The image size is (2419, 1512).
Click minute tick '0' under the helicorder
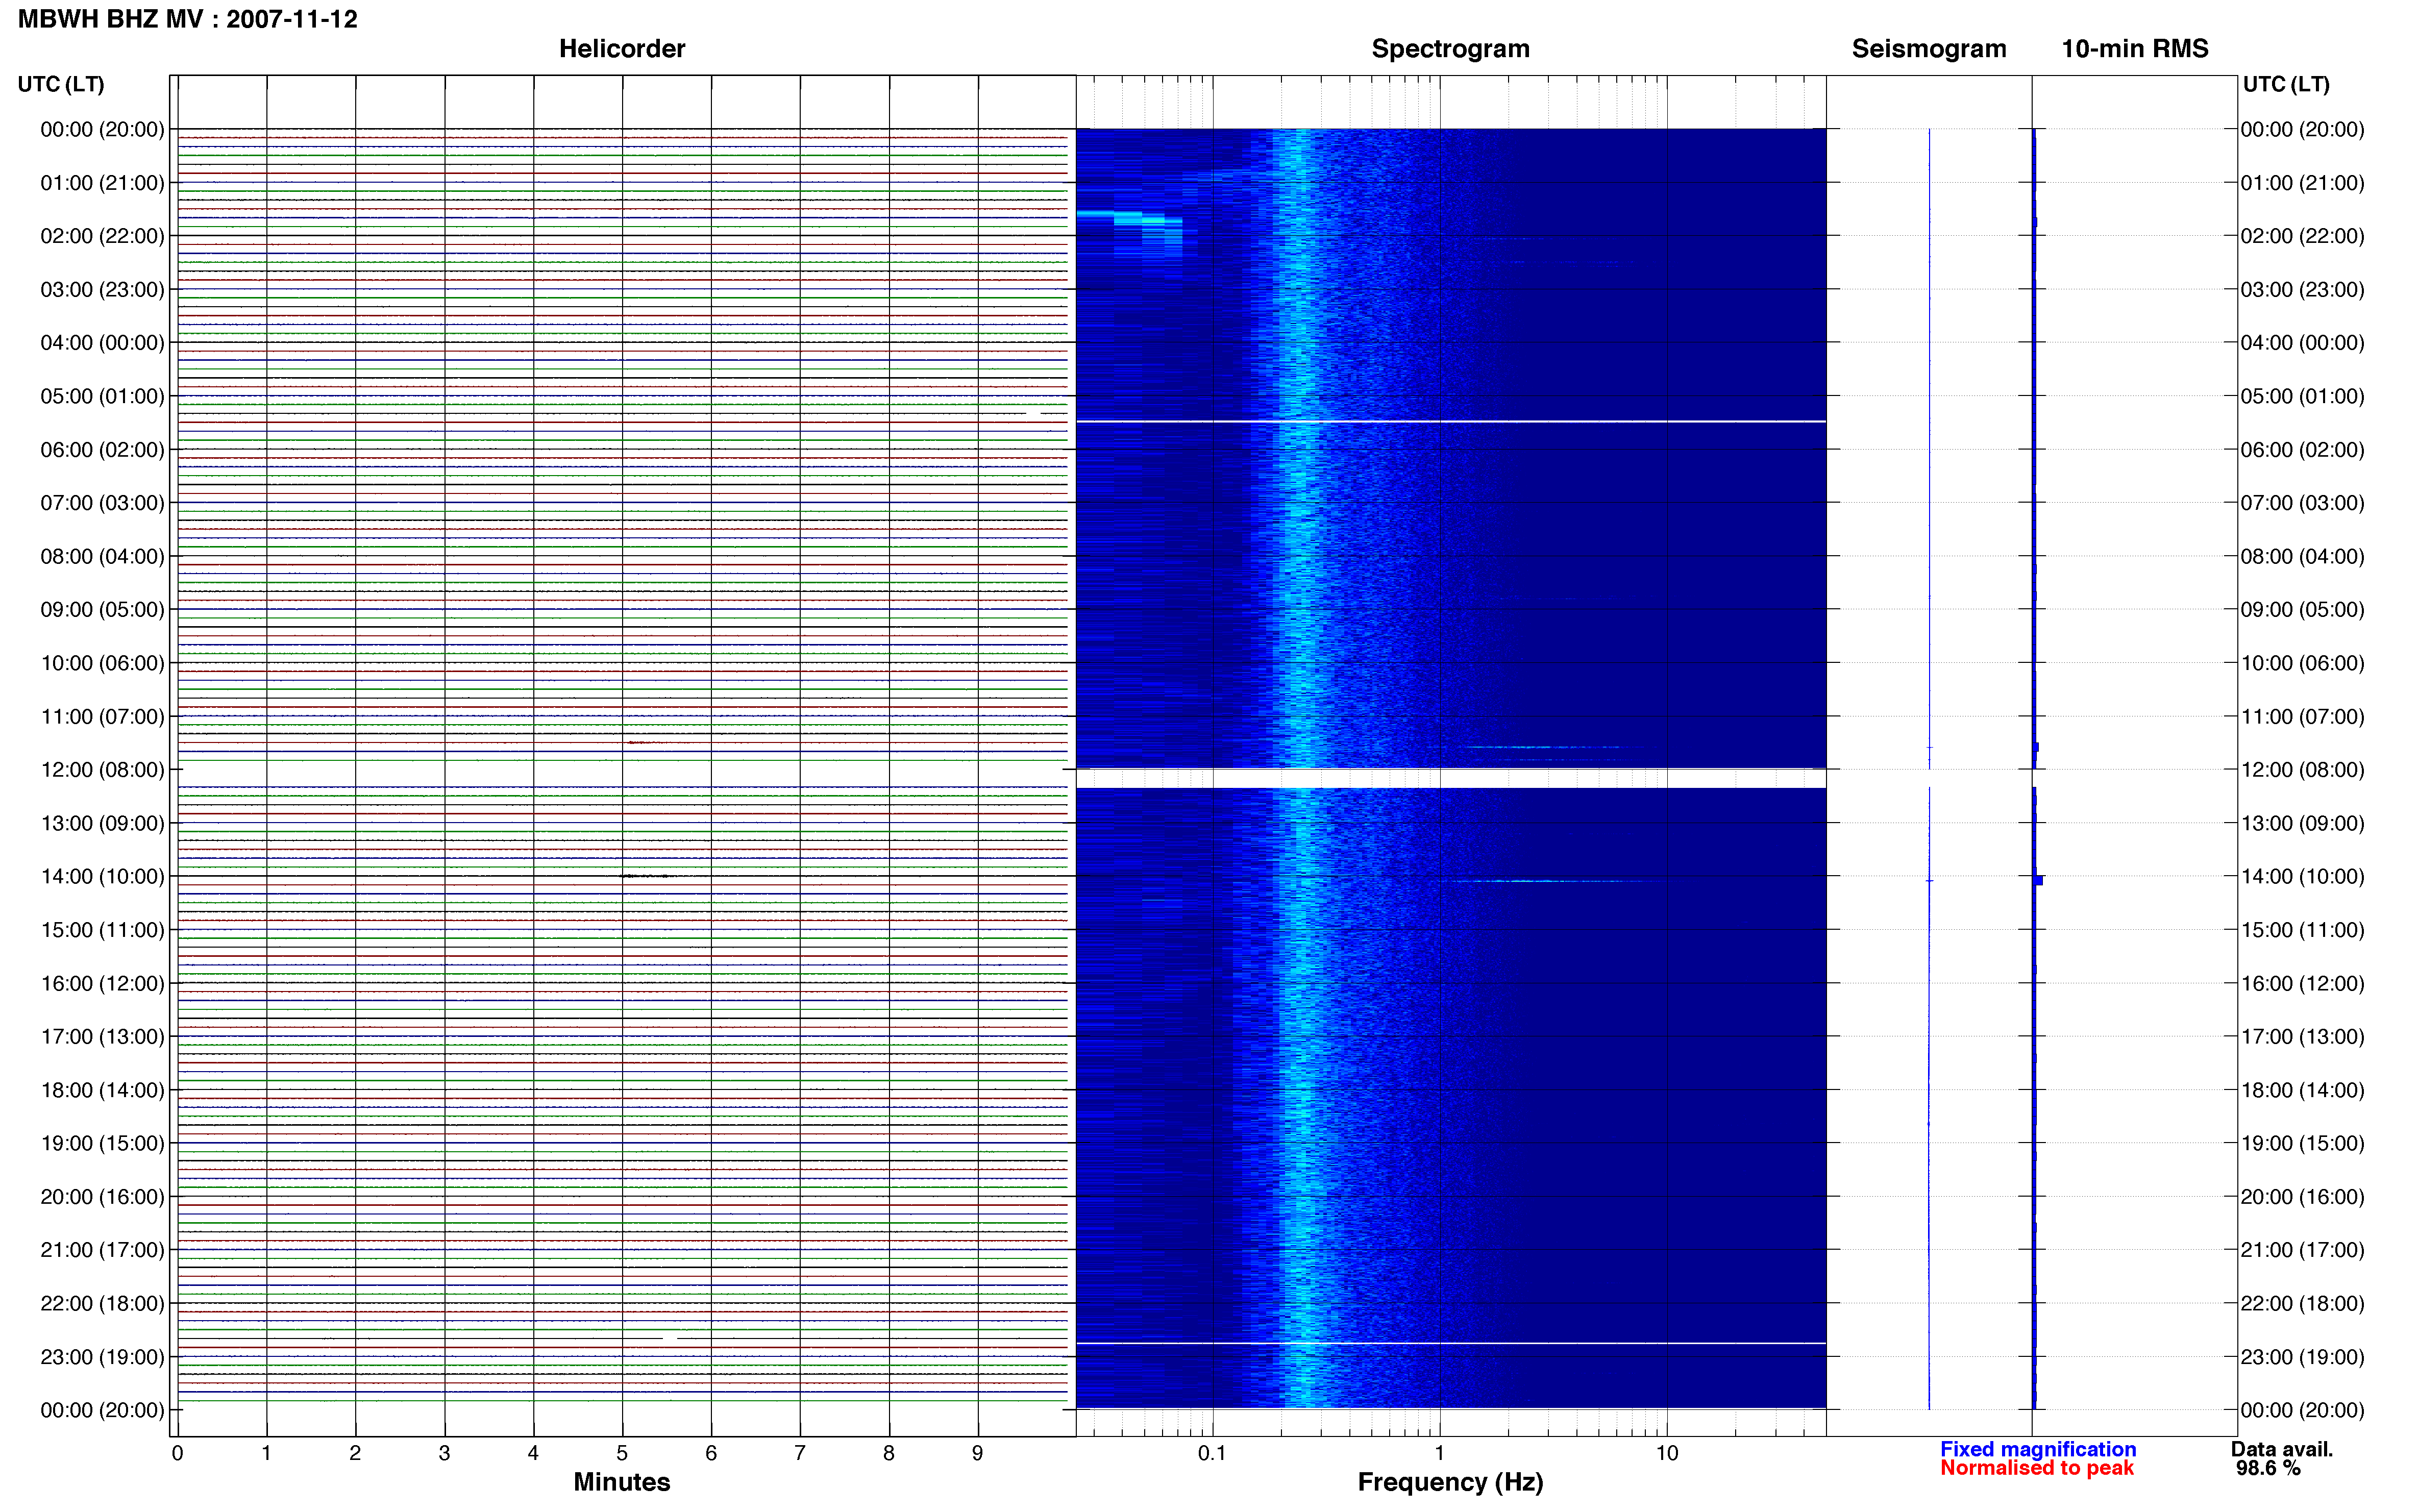point(177,1453)
